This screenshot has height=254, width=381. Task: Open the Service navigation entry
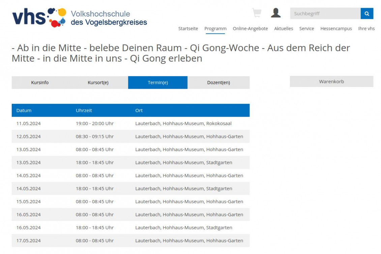[306, 29]
